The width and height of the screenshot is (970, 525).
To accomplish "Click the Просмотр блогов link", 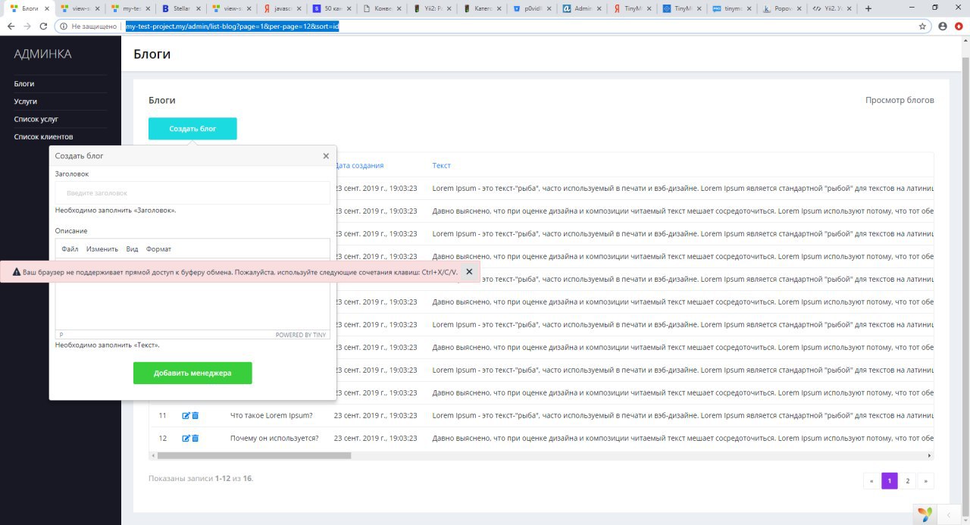I will [900, 100].
